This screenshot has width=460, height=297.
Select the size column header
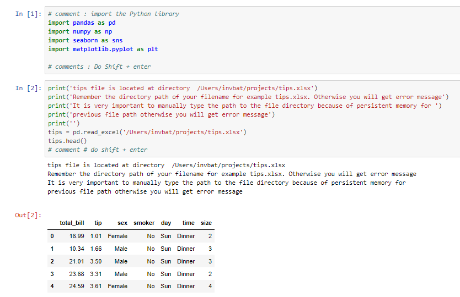206,223
